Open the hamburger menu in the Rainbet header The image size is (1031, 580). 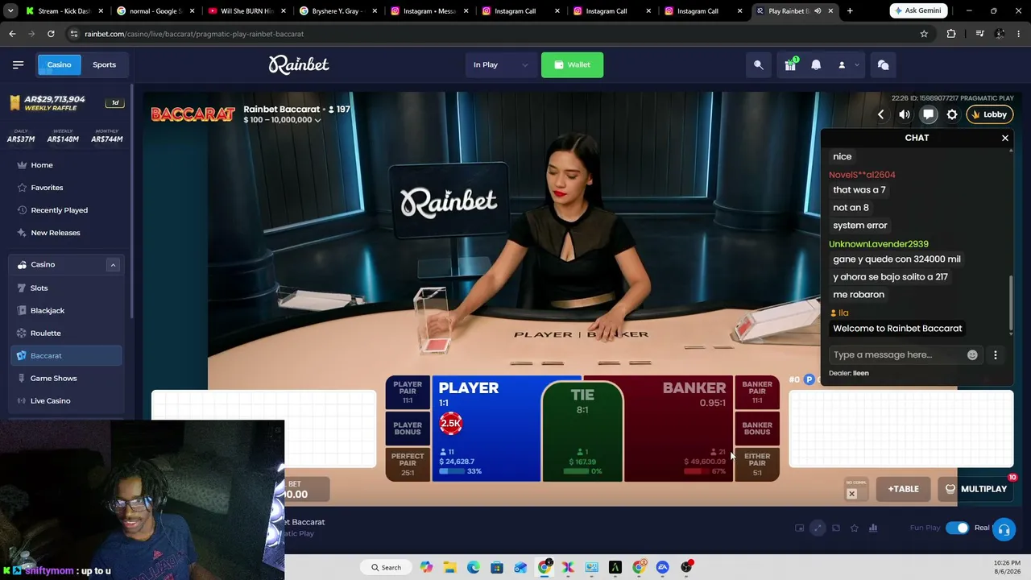pyautogui.click(x=18, y=64)
